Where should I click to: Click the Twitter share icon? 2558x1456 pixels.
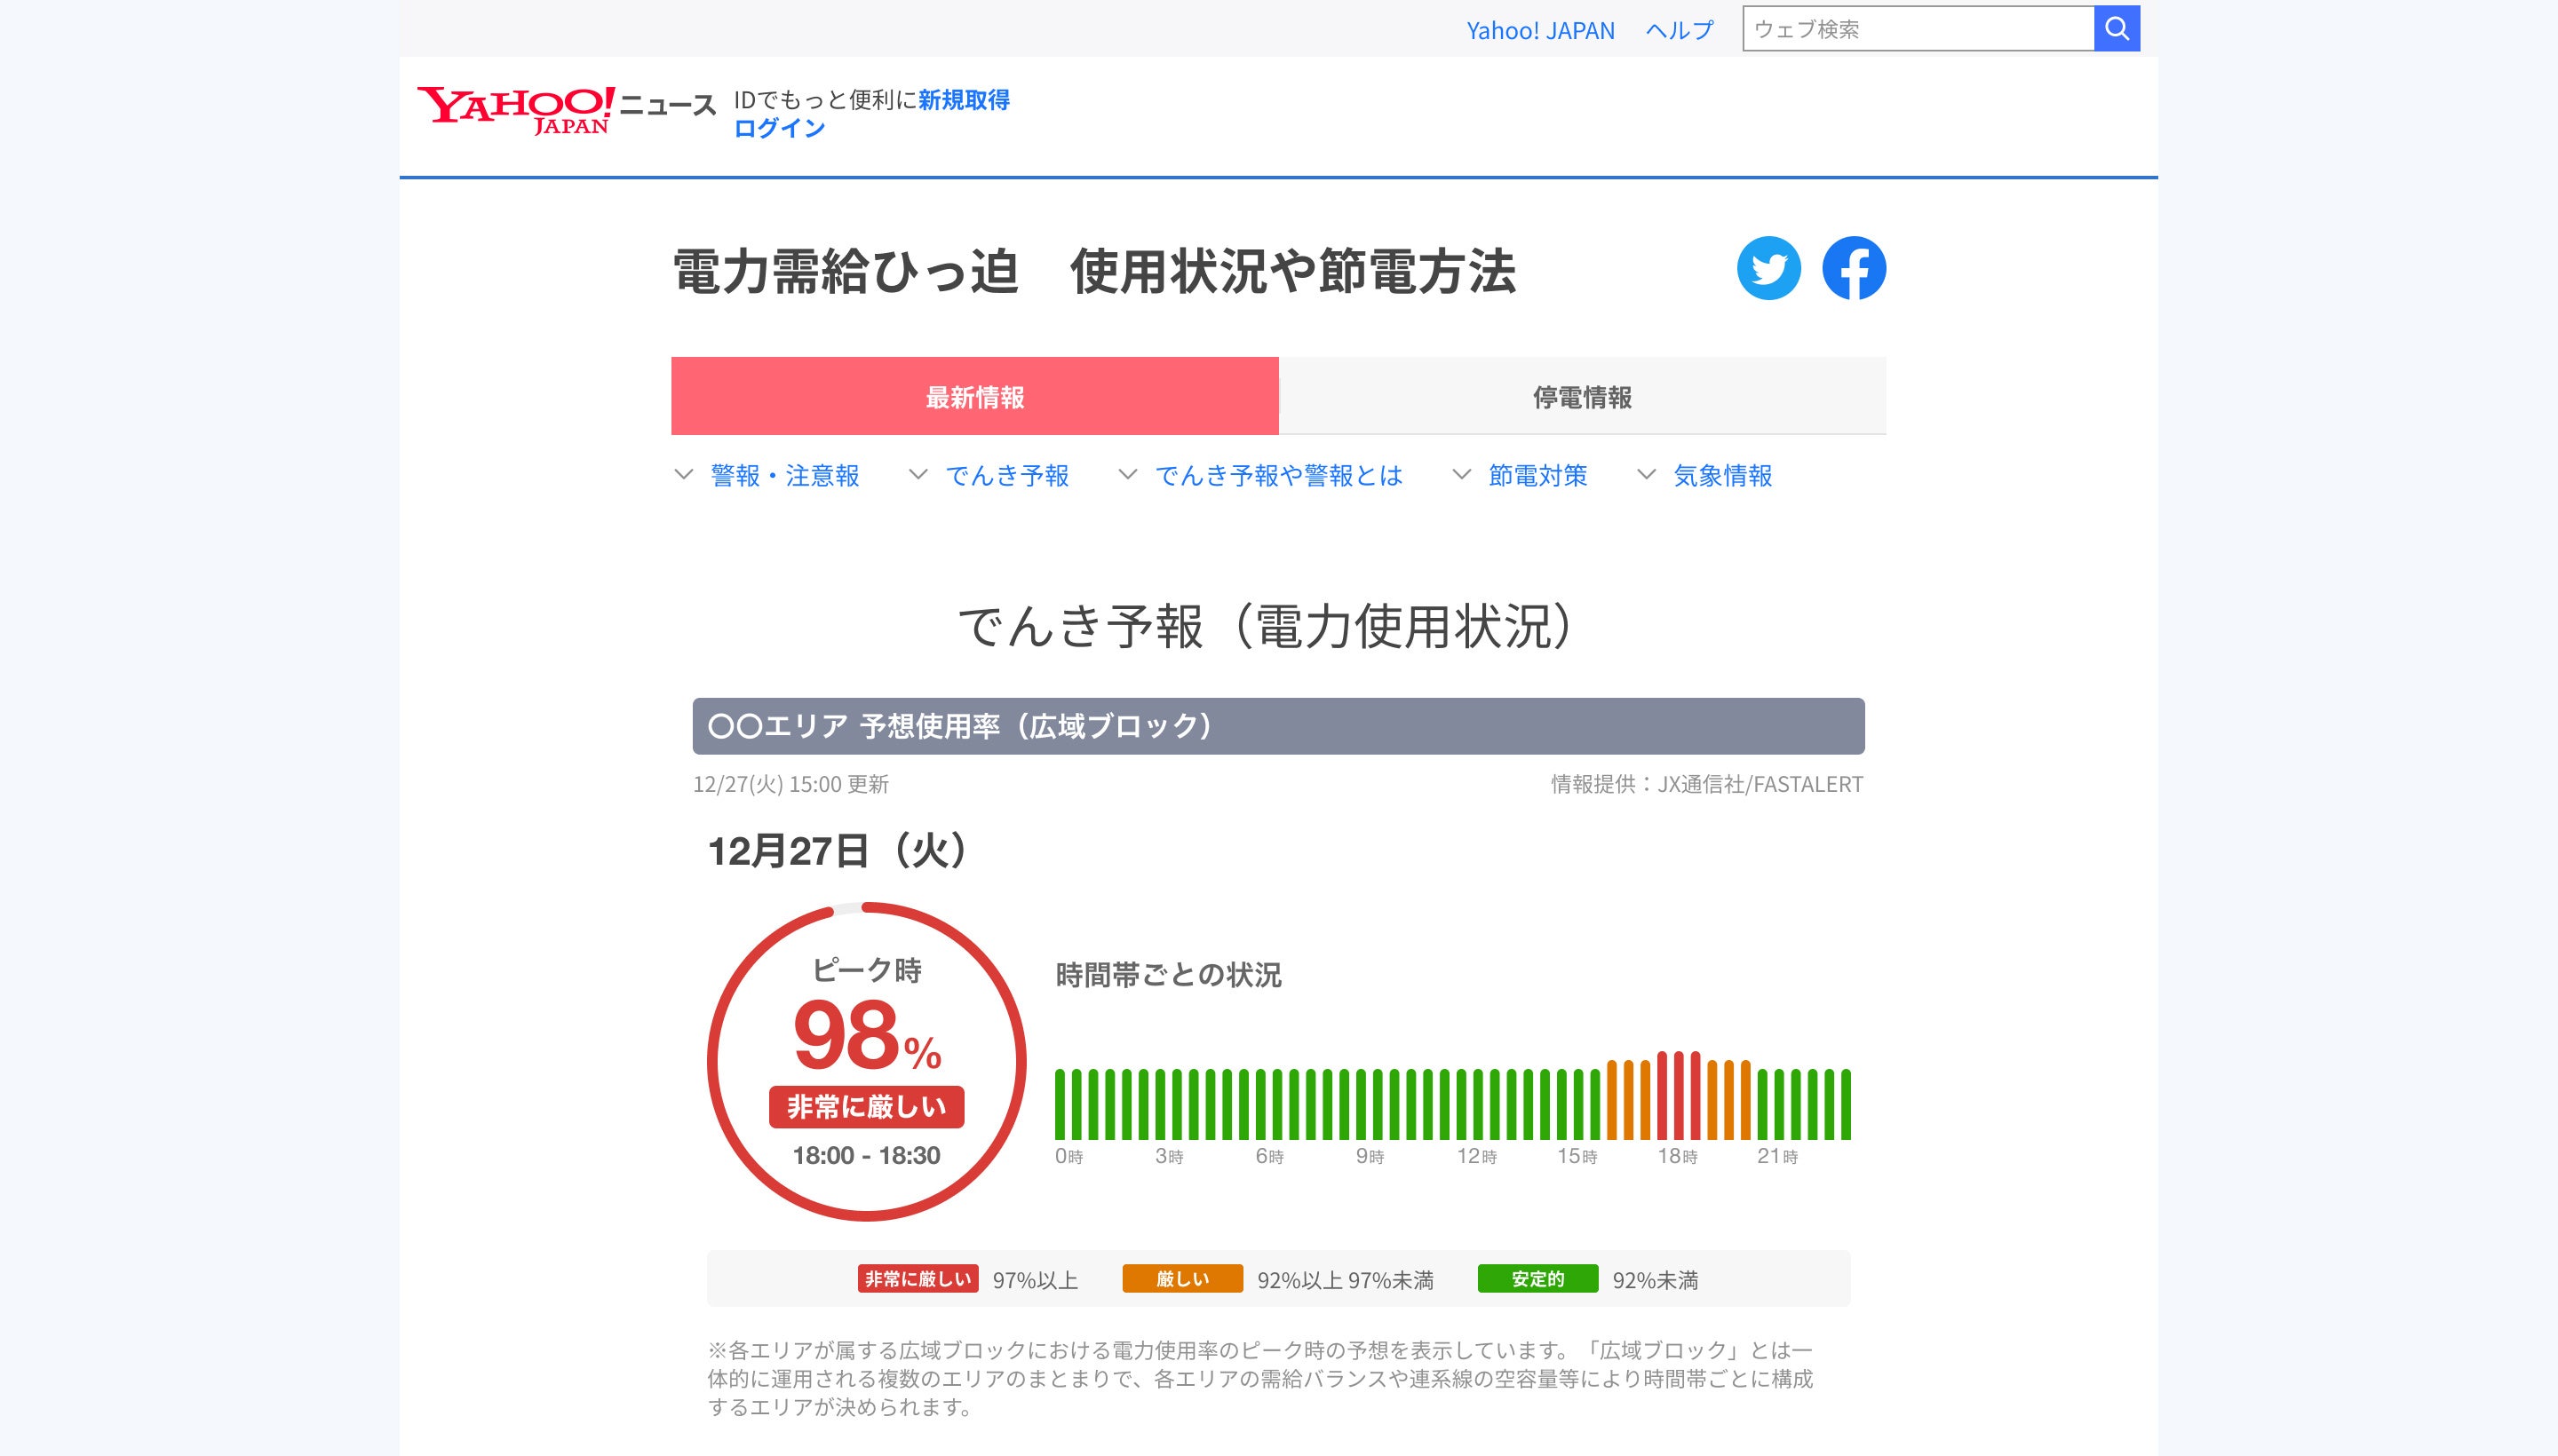[x=1768, y=268]
